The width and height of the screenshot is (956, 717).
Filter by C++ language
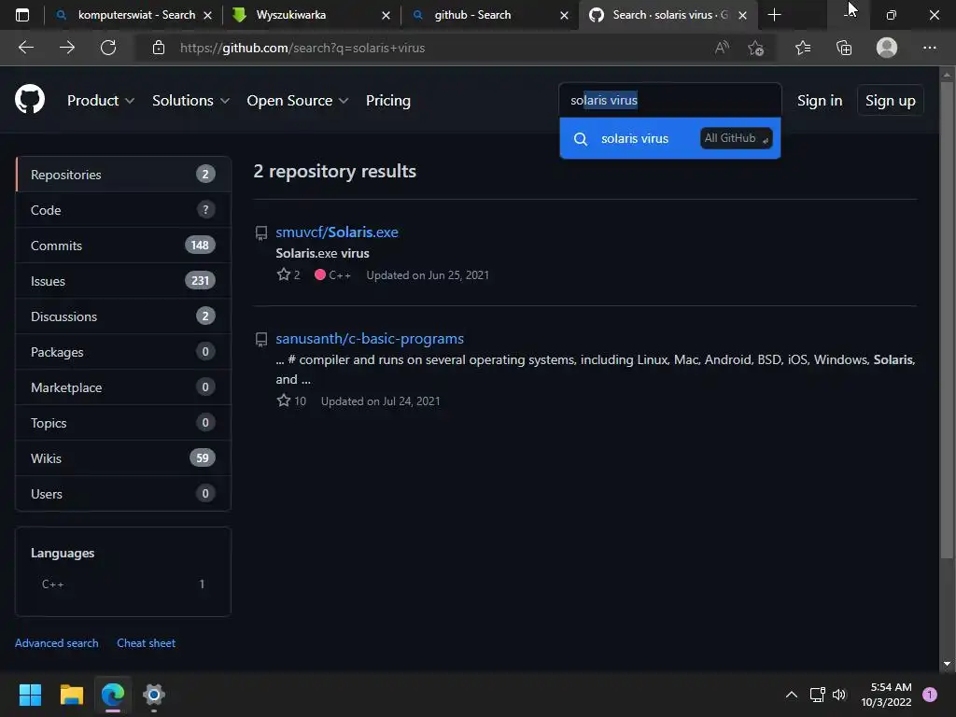(122, 584)
